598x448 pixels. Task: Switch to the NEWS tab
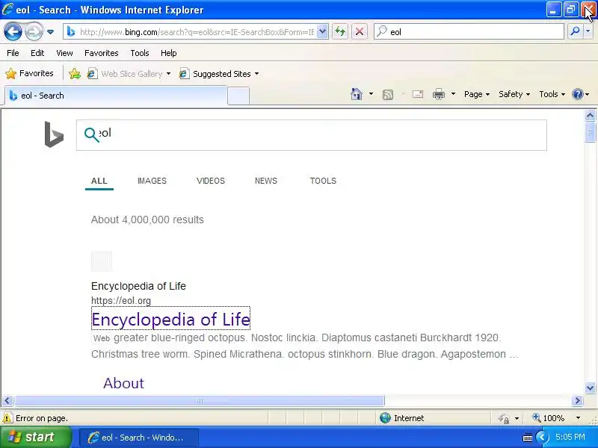[x=266, y=181]
